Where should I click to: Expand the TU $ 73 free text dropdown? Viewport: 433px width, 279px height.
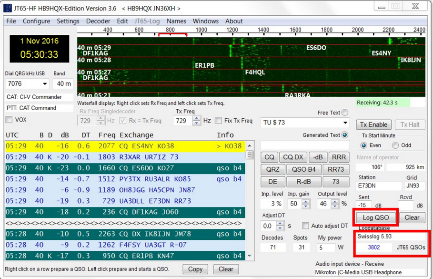(x=345, y=123)
